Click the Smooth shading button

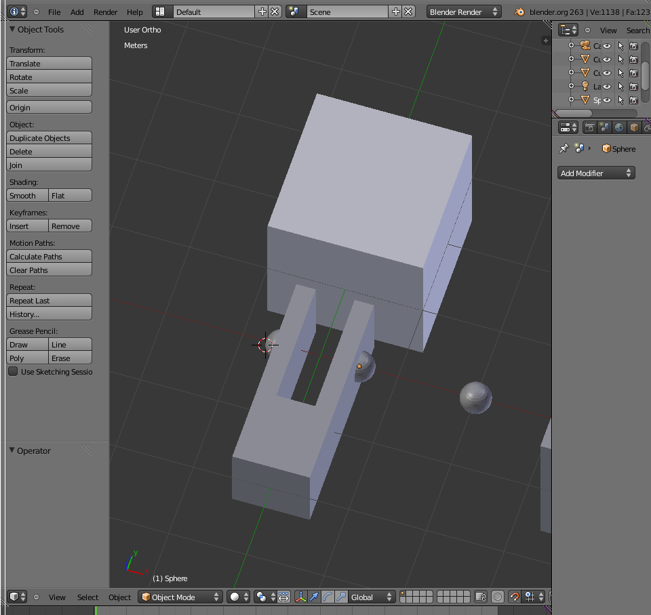tap(27, 196)
